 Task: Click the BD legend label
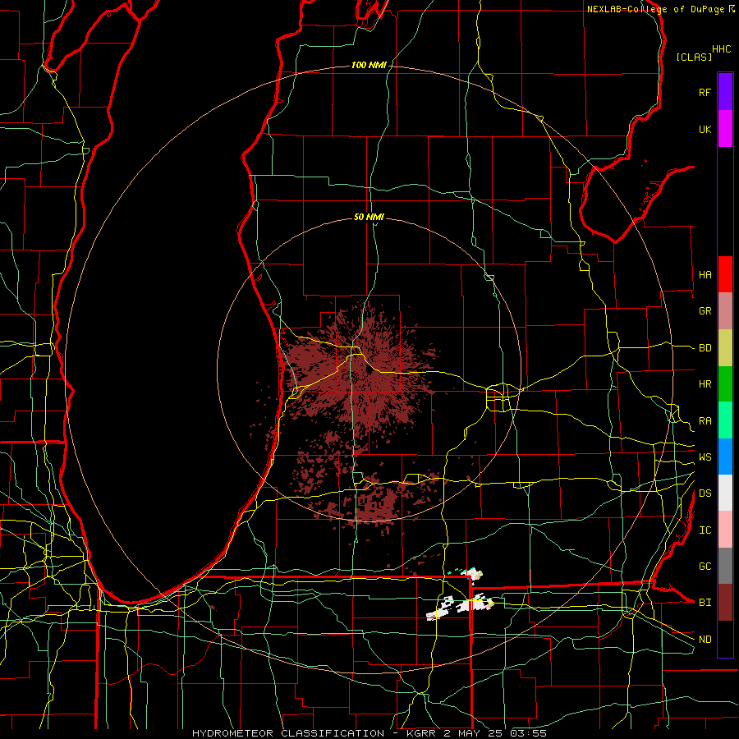(705, 348)
